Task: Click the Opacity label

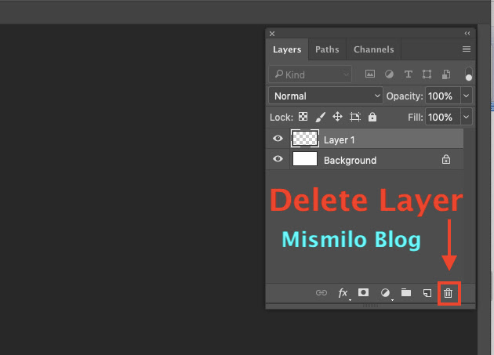Action: 405,96
